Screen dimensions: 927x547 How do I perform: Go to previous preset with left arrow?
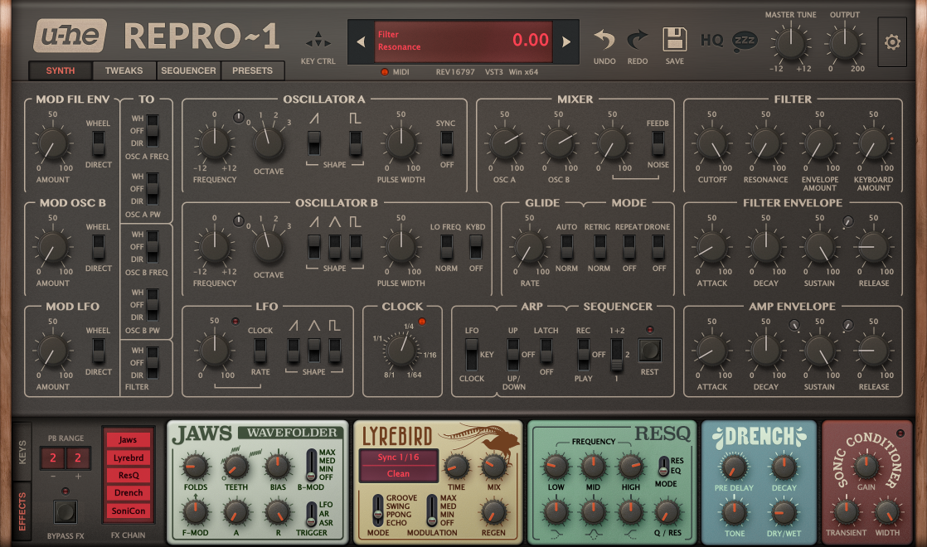click(361, 41)
